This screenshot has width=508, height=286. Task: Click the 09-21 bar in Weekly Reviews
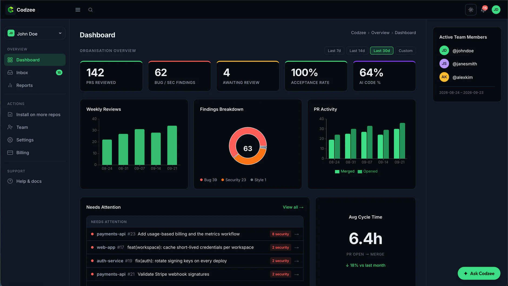coord(172,145)
